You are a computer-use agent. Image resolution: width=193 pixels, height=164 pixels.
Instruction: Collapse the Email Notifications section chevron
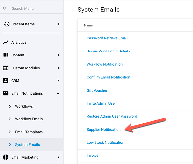58,94
